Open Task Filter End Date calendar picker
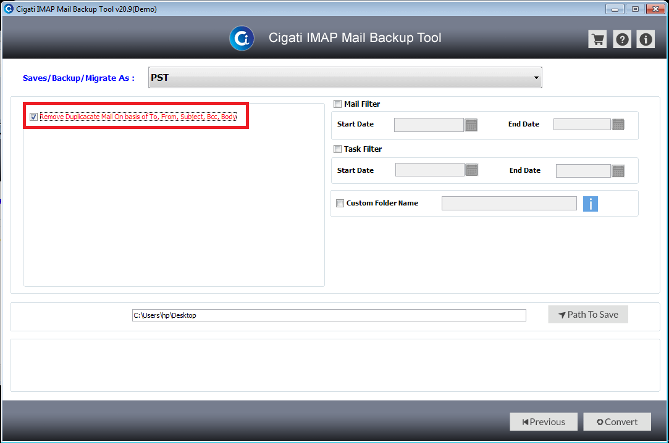The width and height of the screenshot is (669, 443). [x=618, y=171]
